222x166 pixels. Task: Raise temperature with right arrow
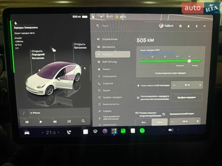59,132
